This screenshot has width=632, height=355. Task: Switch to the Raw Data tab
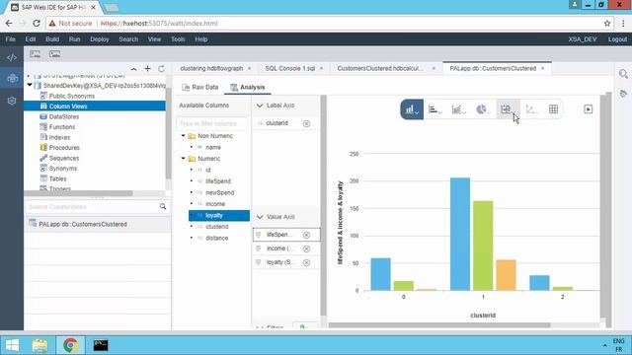click(199, 88)
